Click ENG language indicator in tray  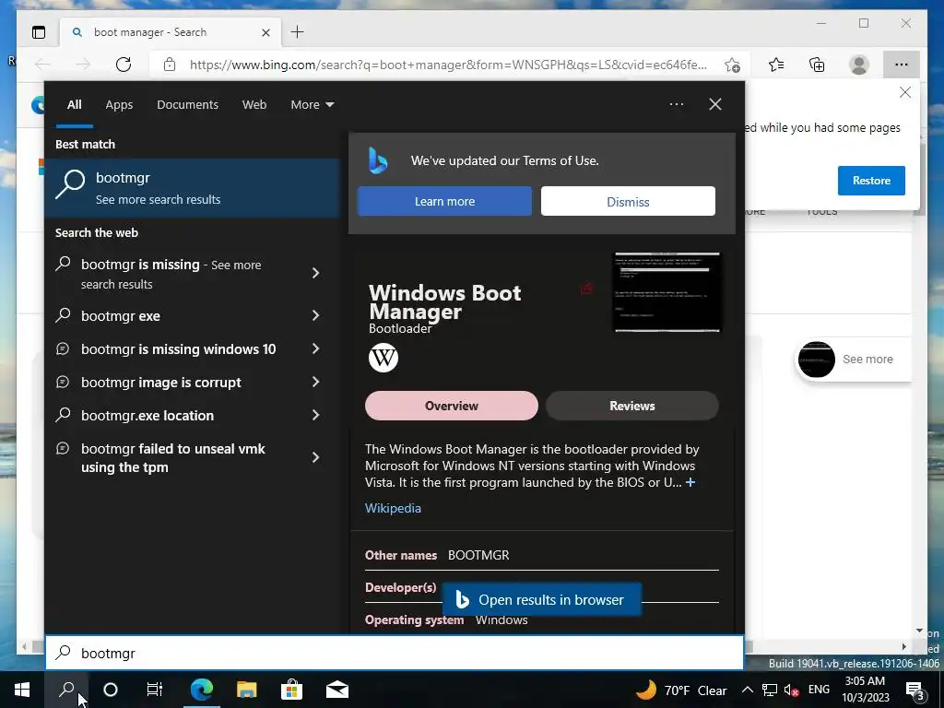coord(819,690)
